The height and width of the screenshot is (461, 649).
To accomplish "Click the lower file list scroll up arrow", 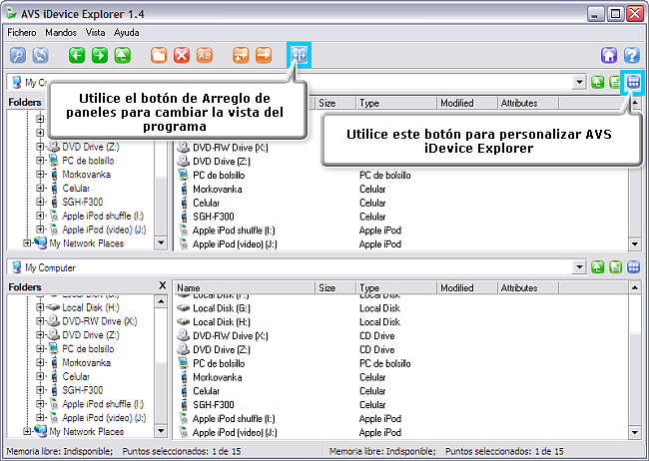I will tap(635, 287).
